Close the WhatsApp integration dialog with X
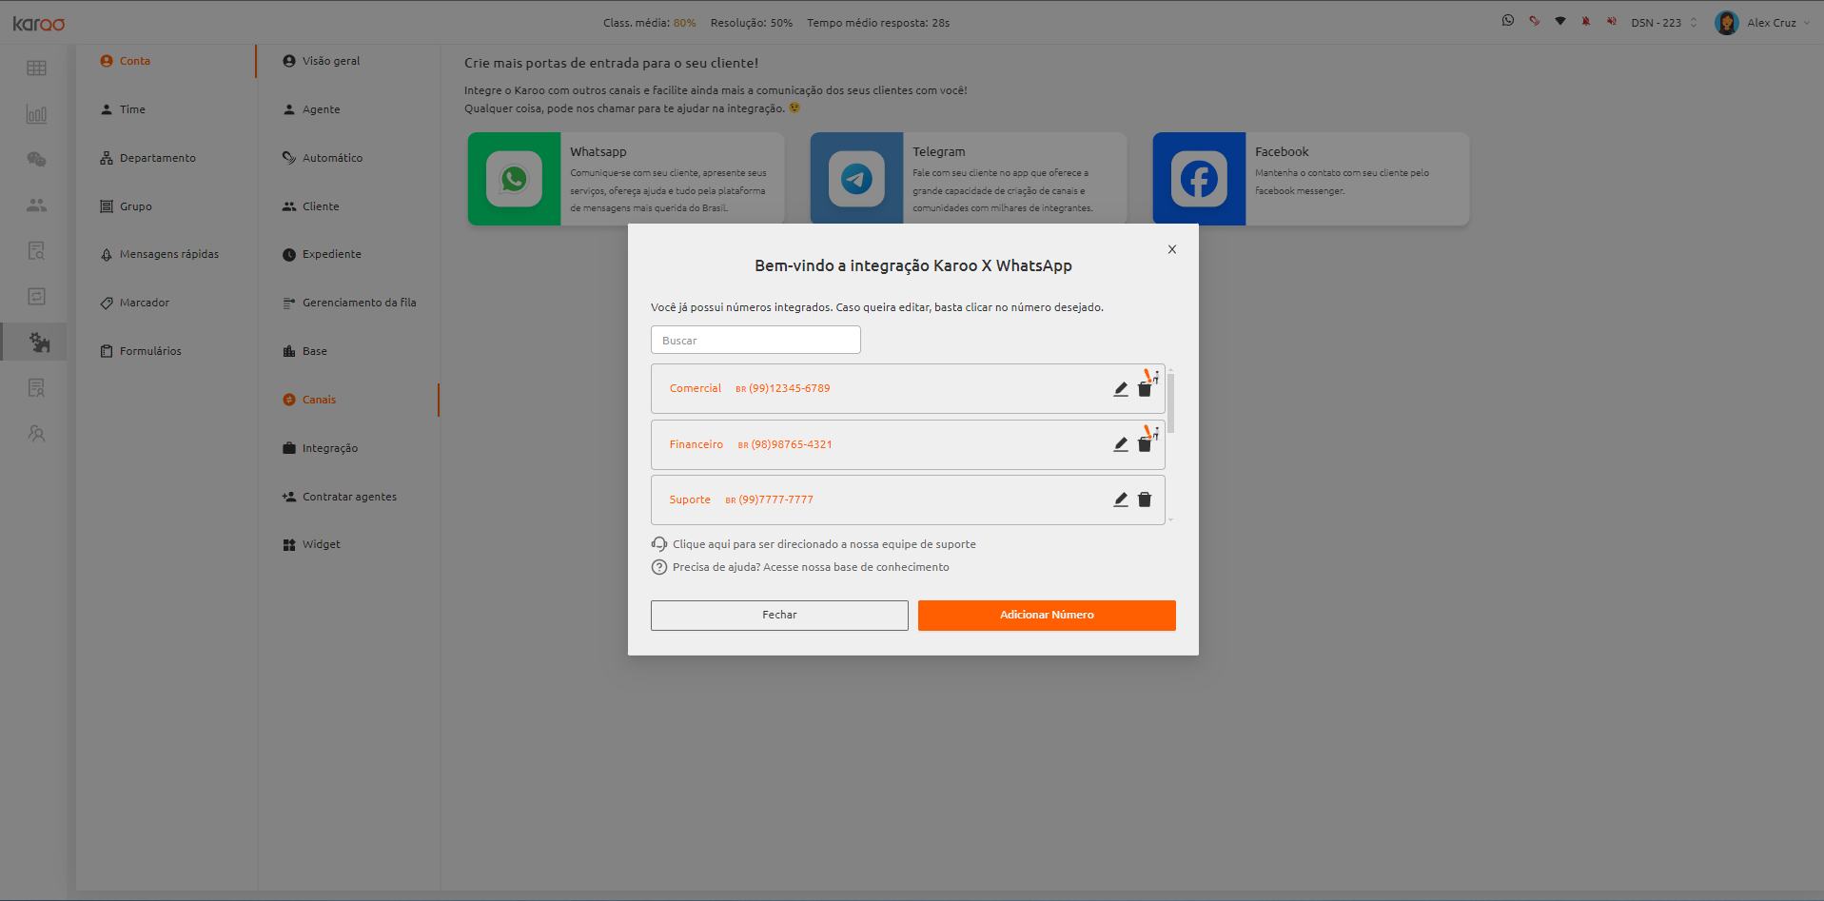The image size is (1824, 901). 1172,249
